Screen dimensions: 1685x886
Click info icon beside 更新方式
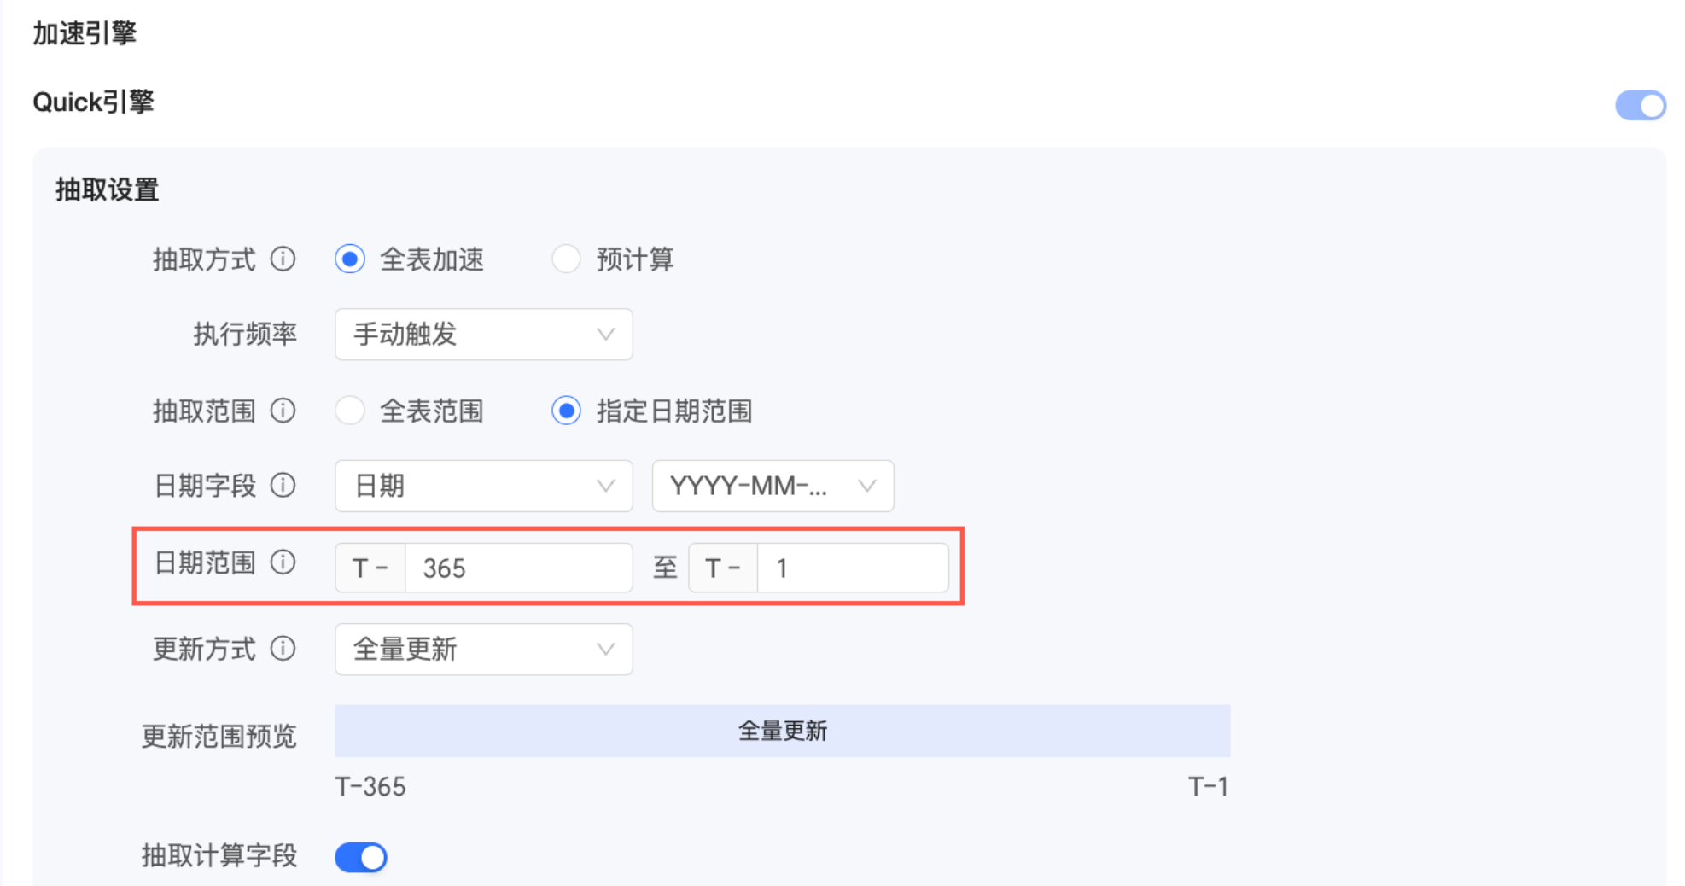point(283,649)
